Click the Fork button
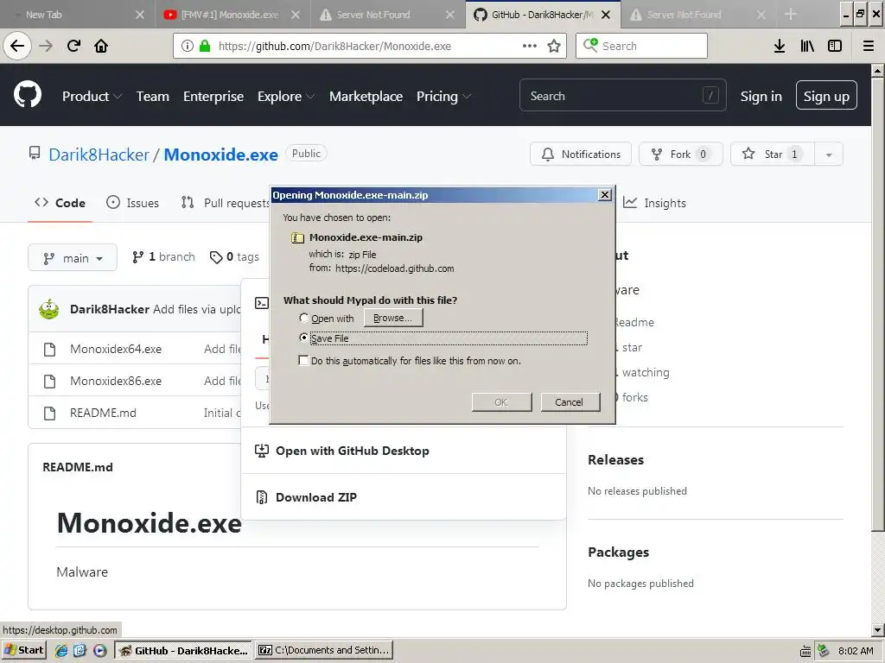Image resolution: width=885 pixels, height=663 pixels. point(681,155)
